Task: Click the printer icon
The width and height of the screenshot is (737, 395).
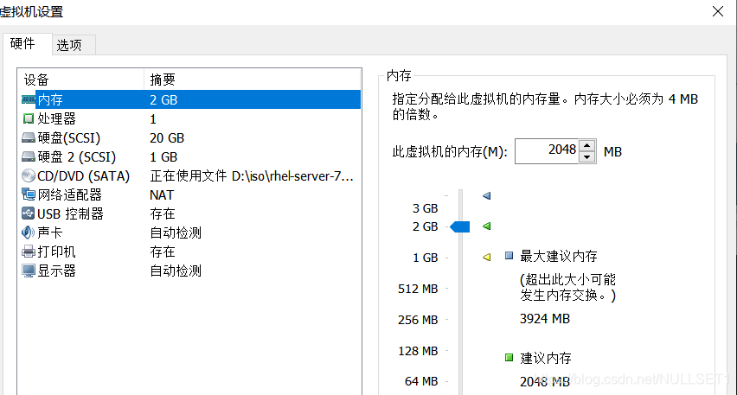Action: [x=29, y=252]
